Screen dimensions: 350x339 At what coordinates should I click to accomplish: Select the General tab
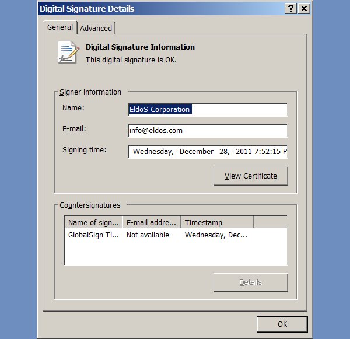click(60, 27)
